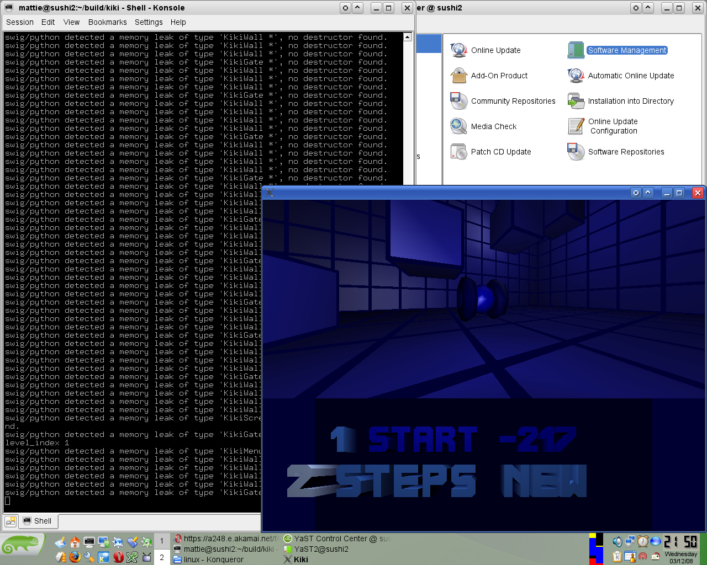
Task: Open Installation into Directory module
Action: [621, 101]
